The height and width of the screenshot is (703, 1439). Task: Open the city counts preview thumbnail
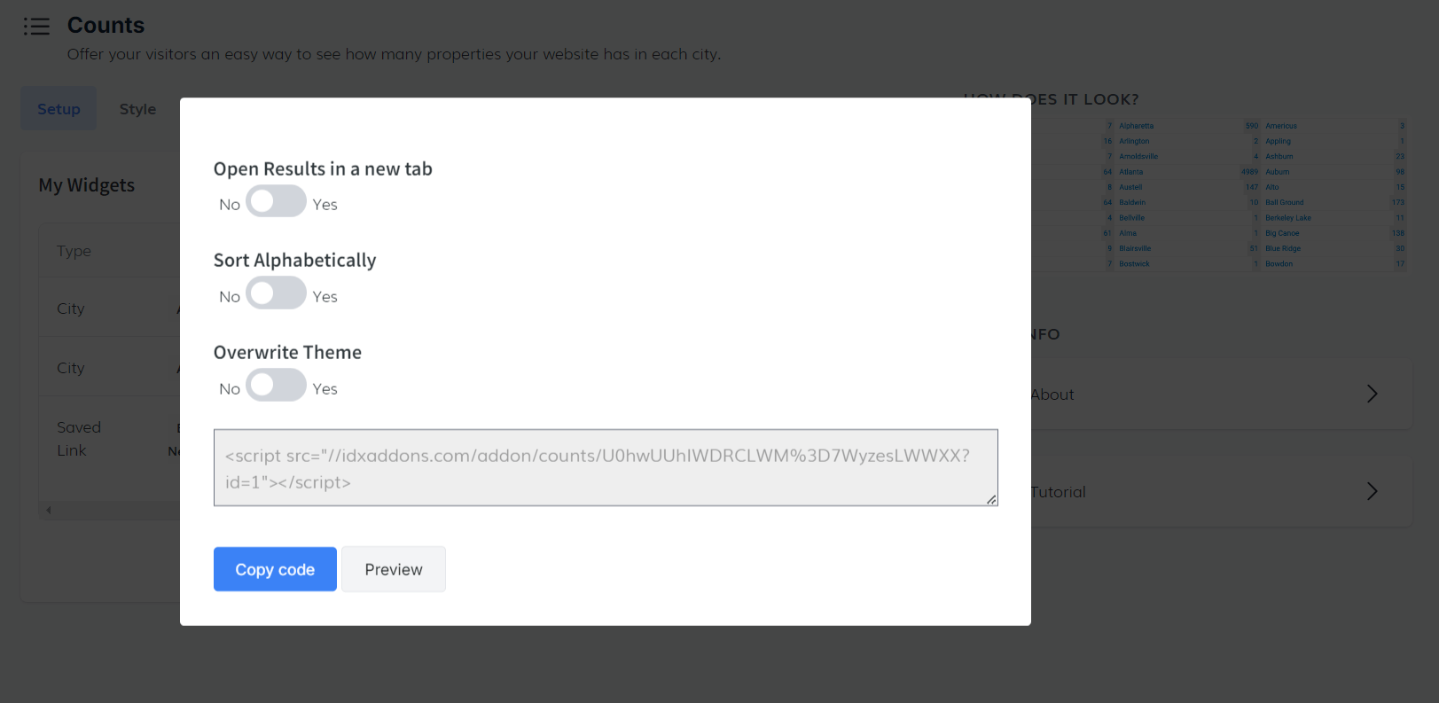[x=1254, y=195]
